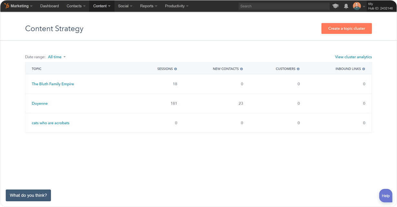Click the info icon next to New Contacts
Image resolution: width=397 pixels, height=207 pixels.
coord(241,69)
